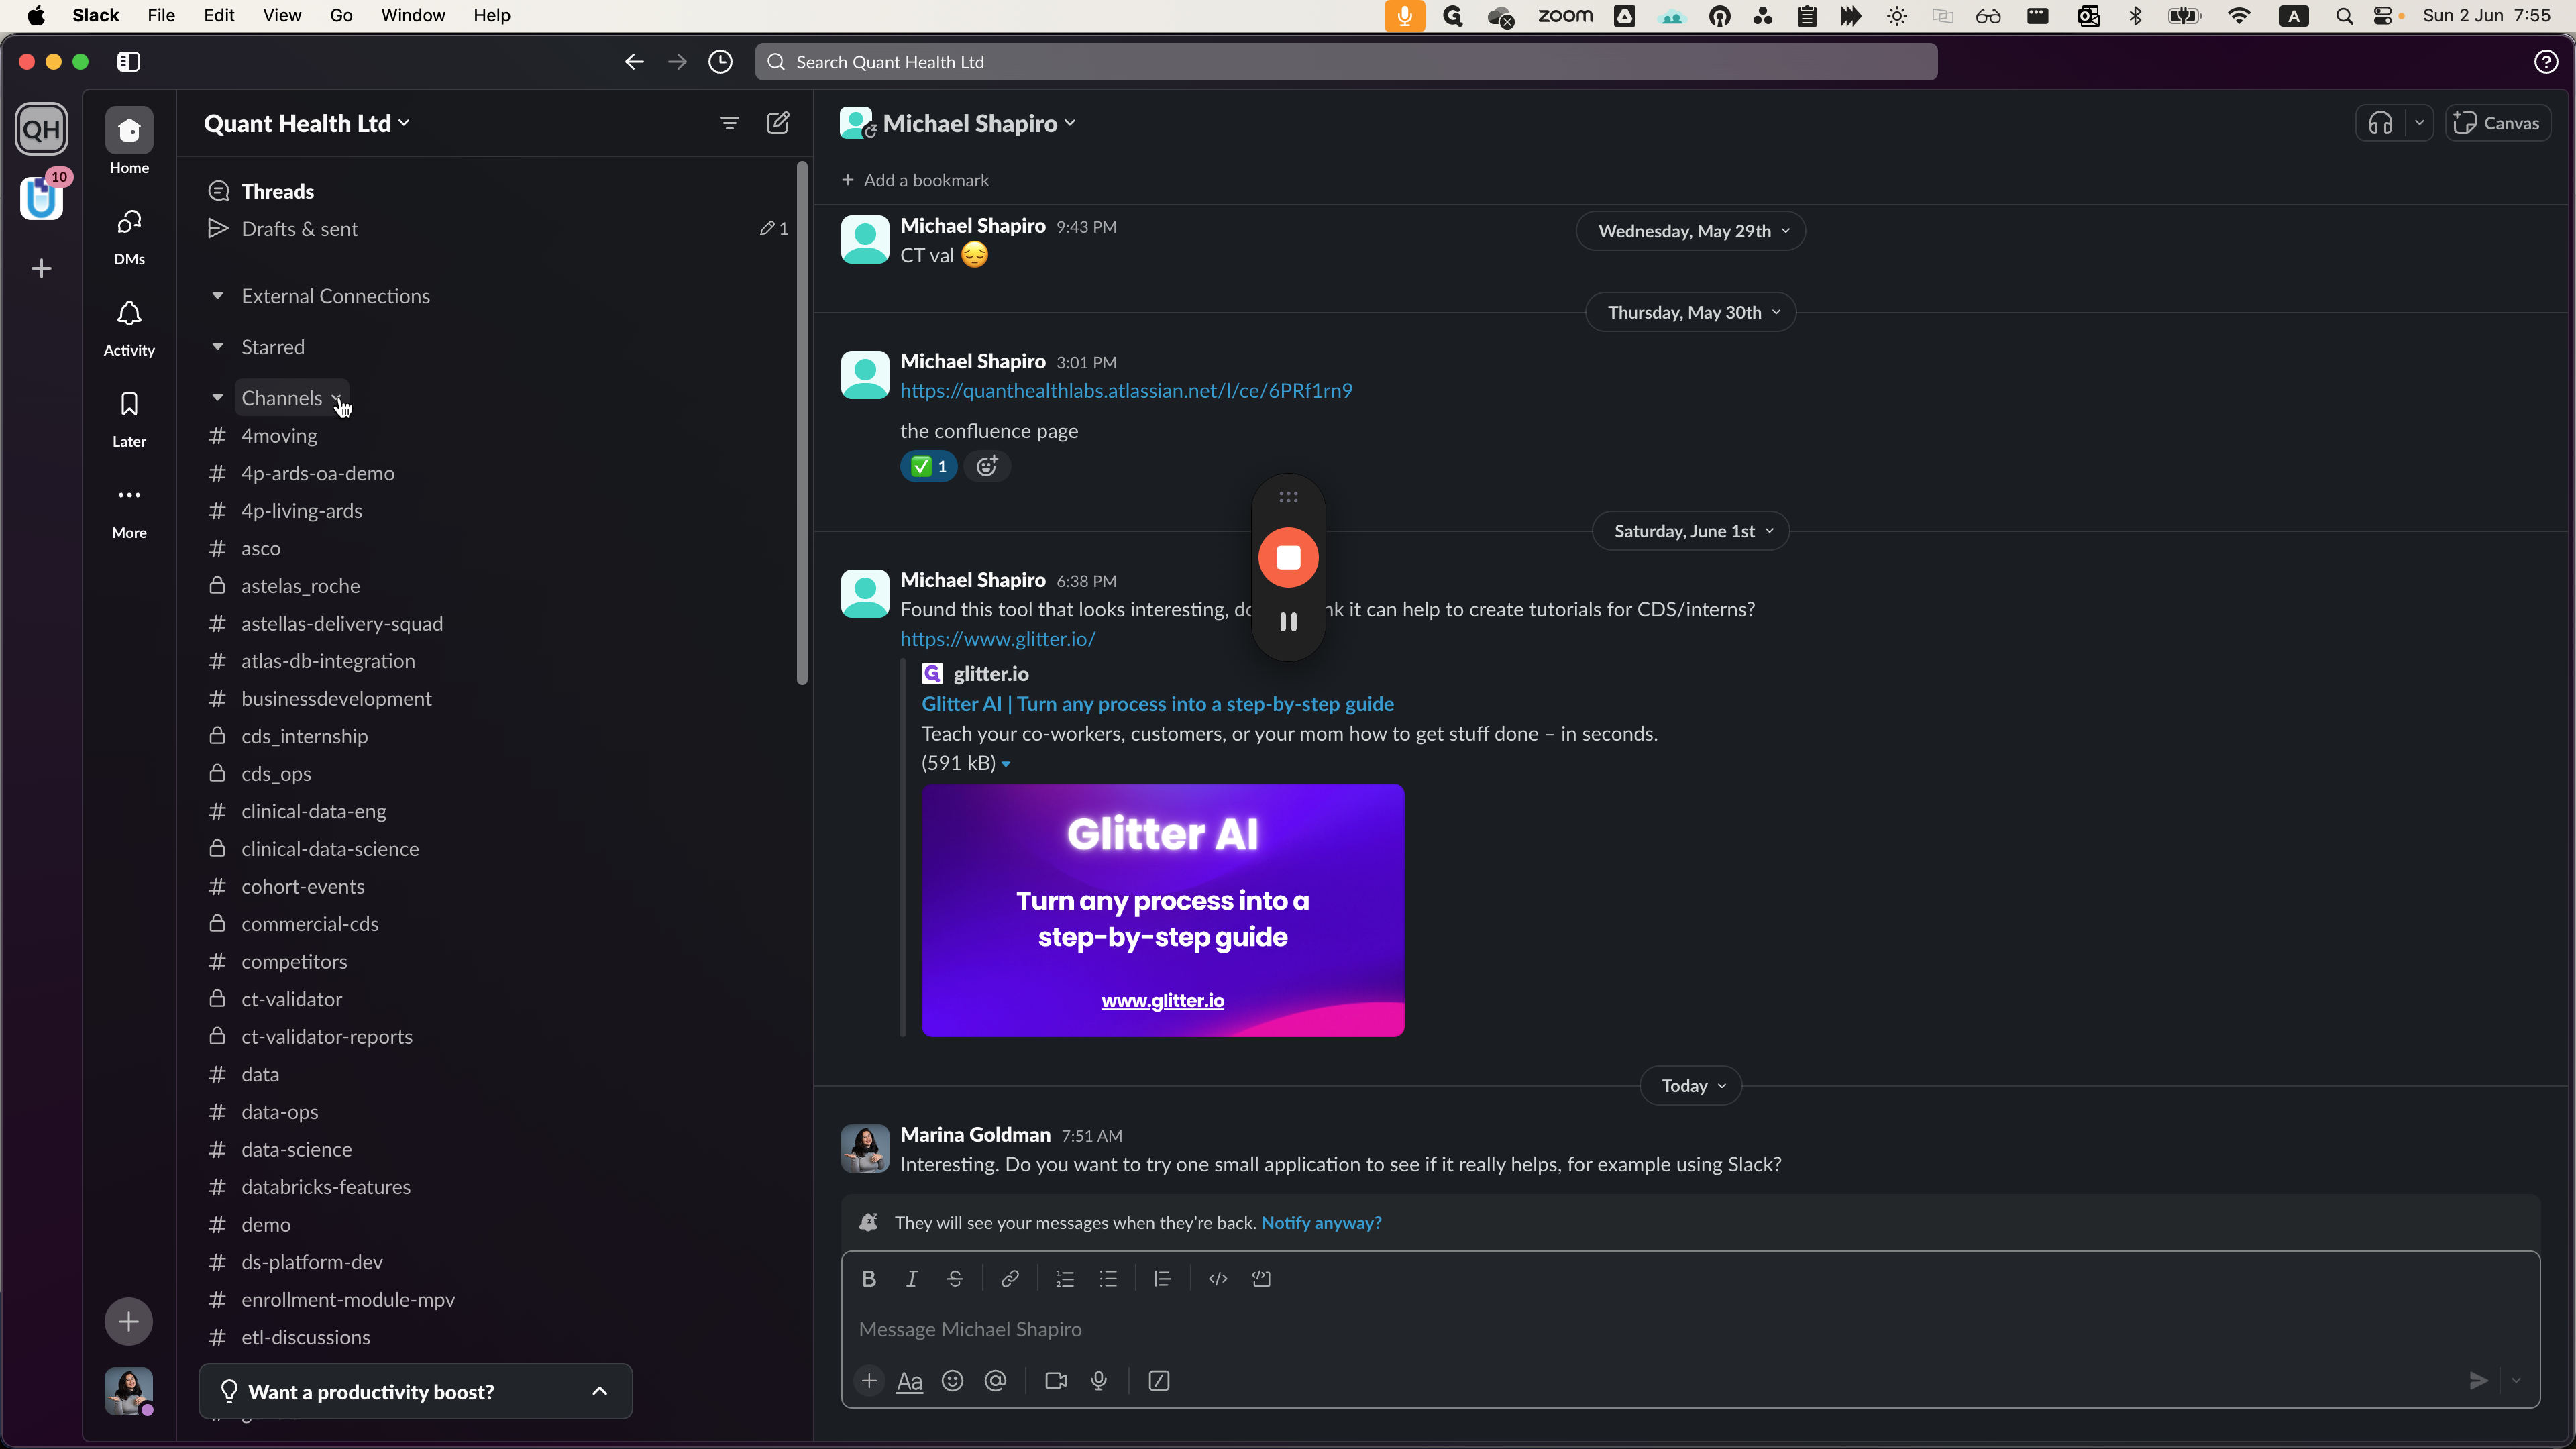Open huddle options dropdown arrow
This screenshot has height=1449, width=2576.
(x=2419, y=123)
